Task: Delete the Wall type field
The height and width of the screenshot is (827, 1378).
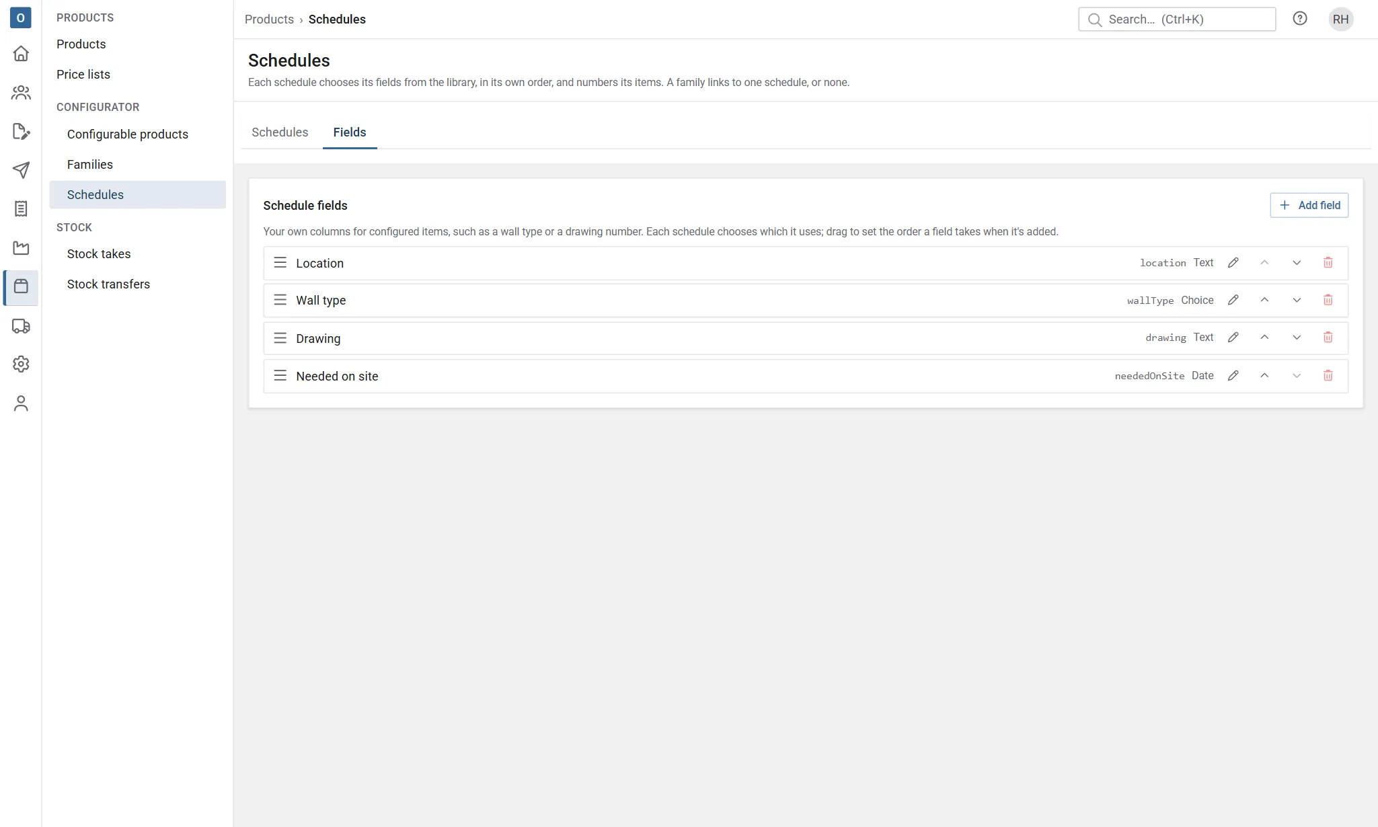Action: (1328, 300)
